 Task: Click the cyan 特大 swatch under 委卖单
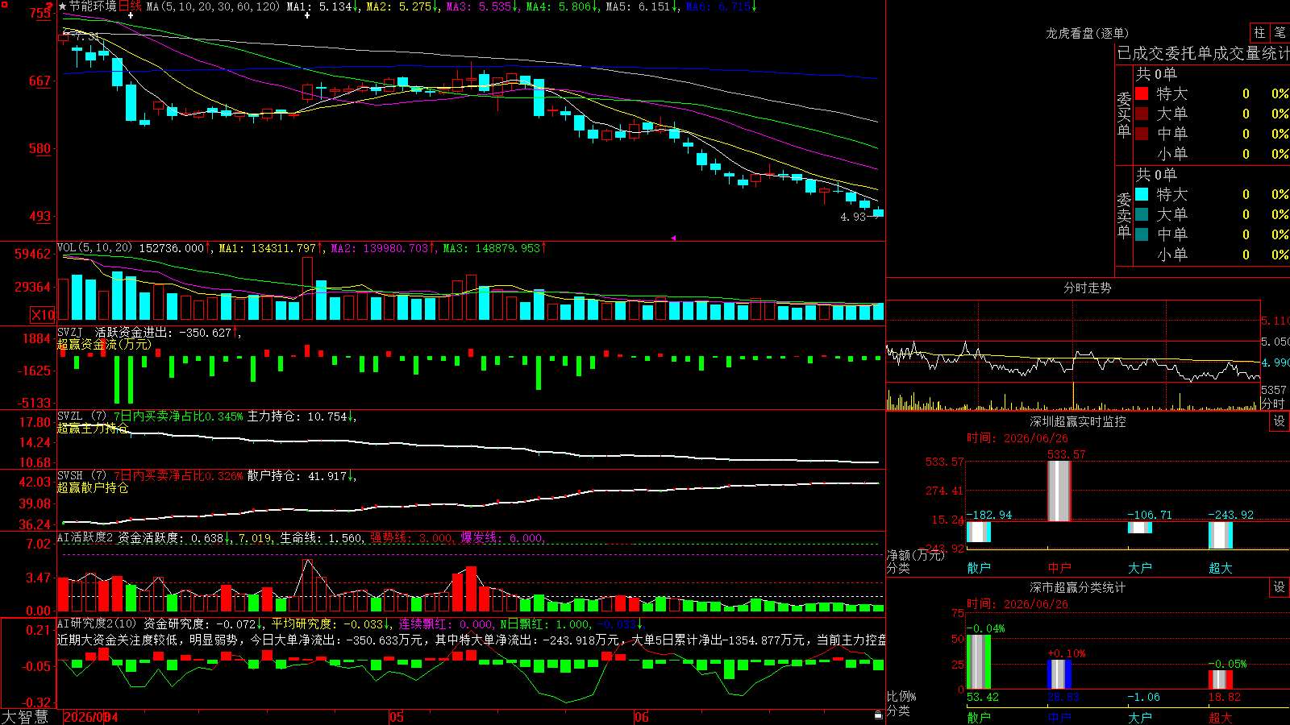tap(1142, 194)
